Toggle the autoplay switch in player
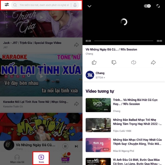This screenshot has height=165, width=165. pyautogui.click(x=147, y=6)
